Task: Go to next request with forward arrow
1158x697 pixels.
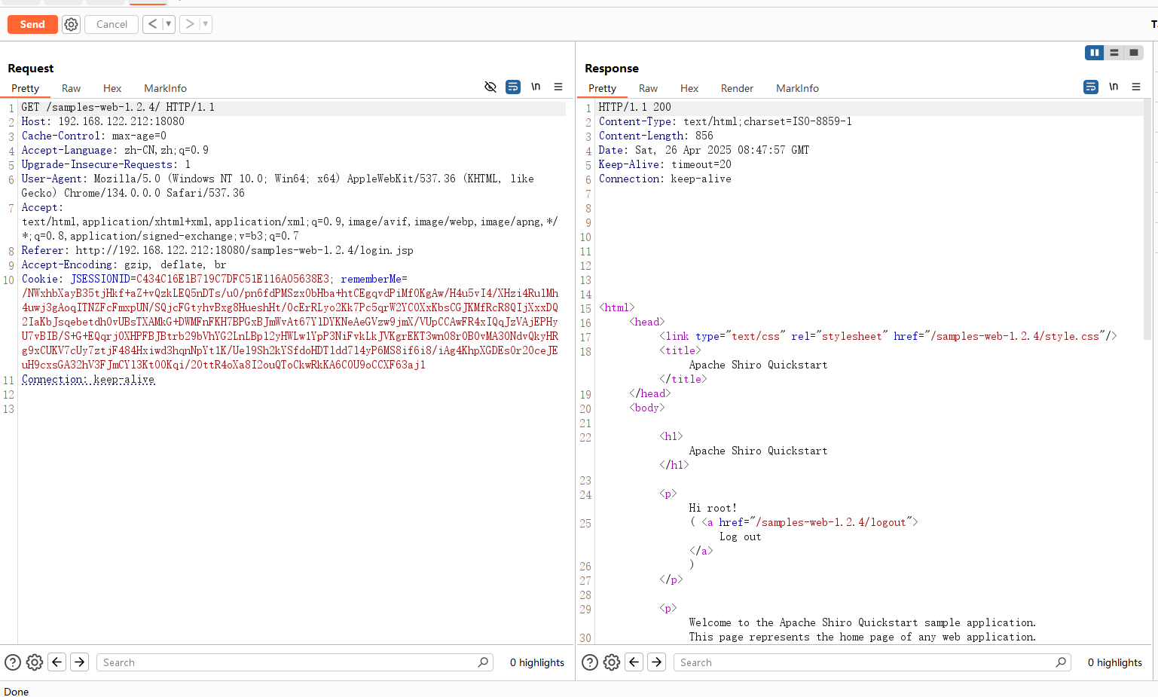Action: coord(190,24)
